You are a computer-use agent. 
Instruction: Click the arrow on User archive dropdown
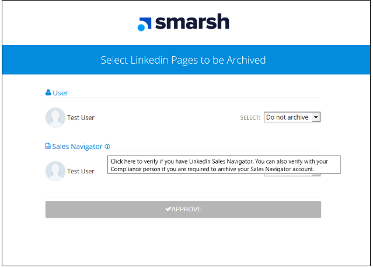(316, 117)
